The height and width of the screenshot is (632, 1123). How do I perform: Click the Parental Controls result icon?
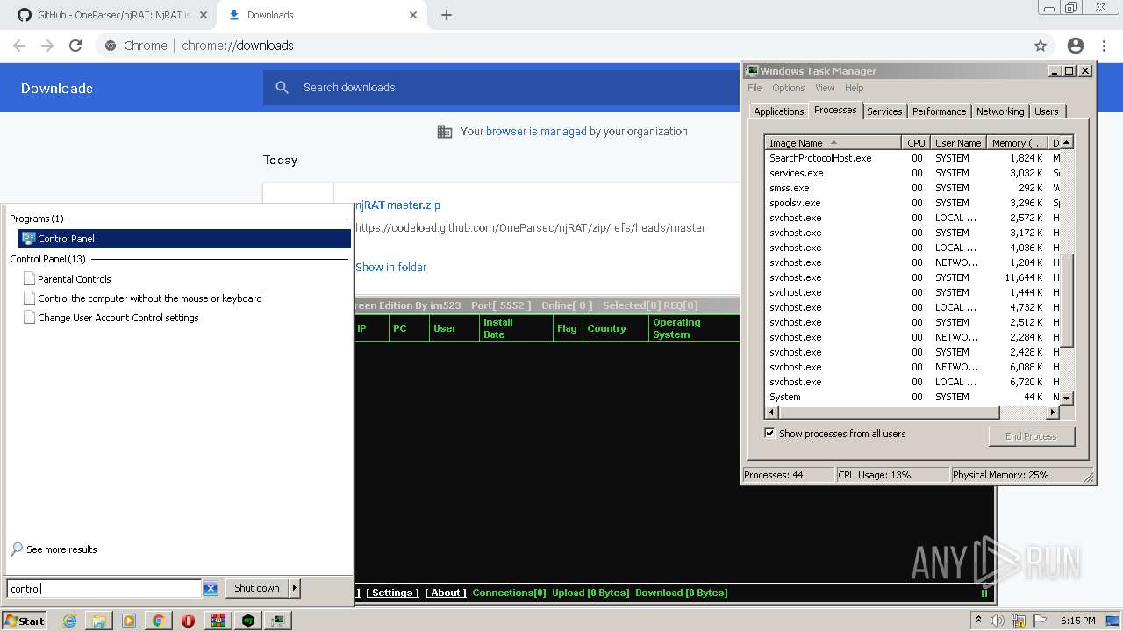(x=30, y=279)
